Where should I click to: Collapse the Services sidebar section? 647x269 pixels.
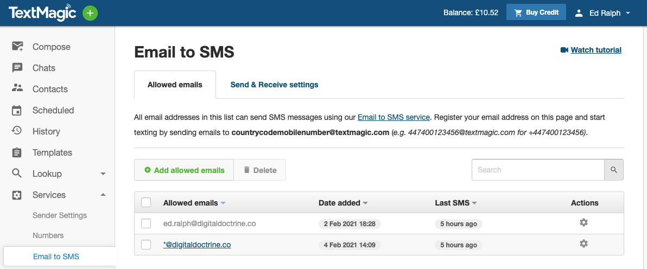[x=103, y=194]
